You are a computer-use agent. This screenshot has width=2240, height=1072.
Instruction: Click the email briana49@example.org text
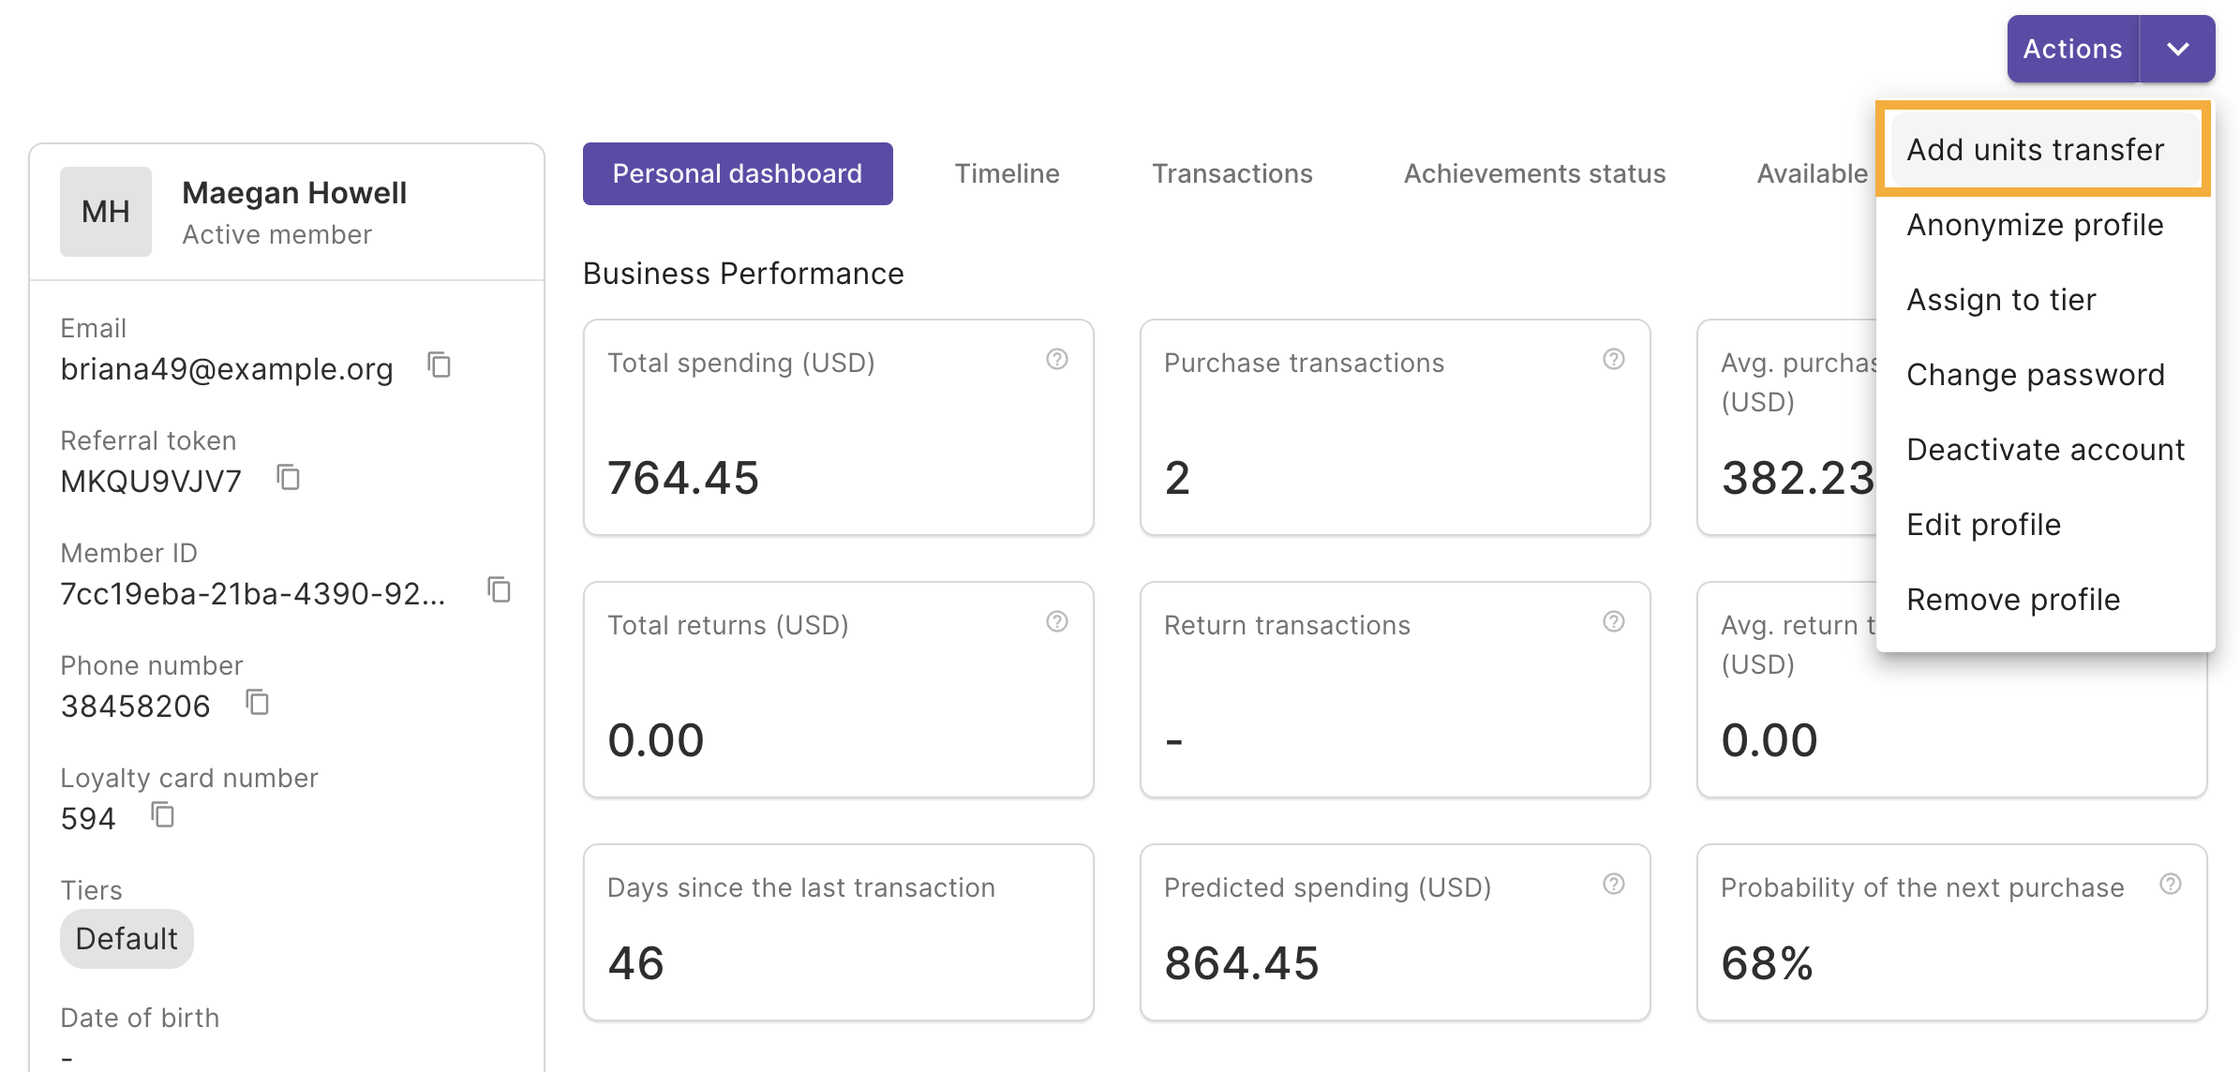pos(227,369)
